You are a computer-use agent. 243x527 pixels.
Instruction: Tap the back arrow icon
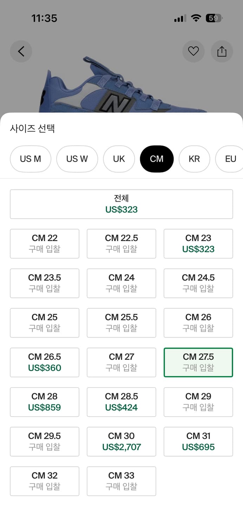[x=21, y=51]
